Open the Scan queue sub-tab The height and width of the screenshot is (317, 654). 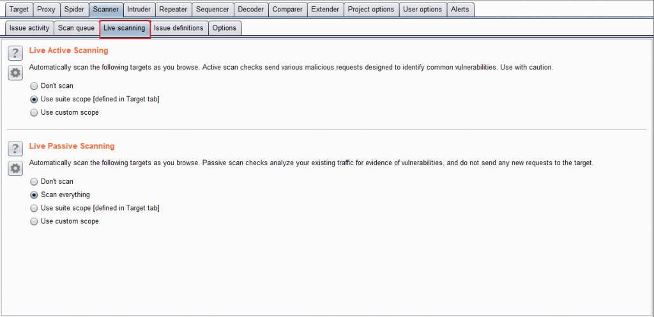pos(77,28)
